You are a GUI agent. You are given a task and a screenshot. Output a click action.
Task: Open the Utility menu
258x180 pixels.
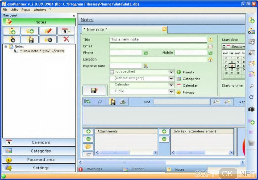(x=14, y=10)
